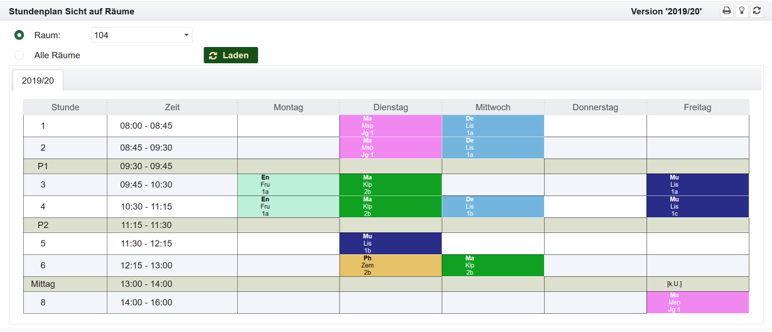772x332 pixels.
Task: Open the room 104 dropdown
Action: (x=142, y=35)
